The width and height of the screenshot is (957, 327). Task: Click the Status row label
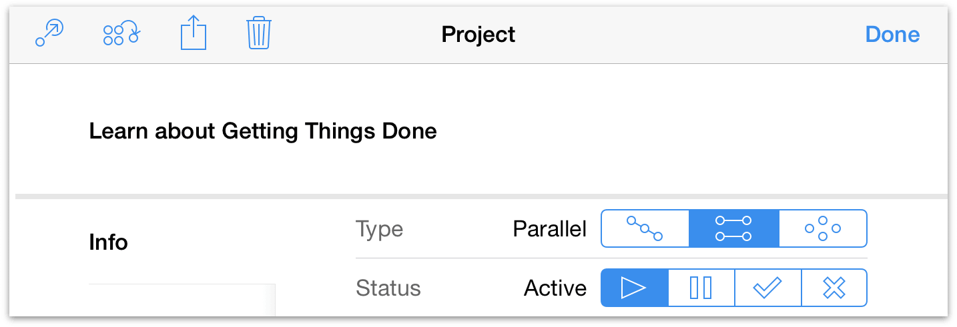[x=388, y=288]
